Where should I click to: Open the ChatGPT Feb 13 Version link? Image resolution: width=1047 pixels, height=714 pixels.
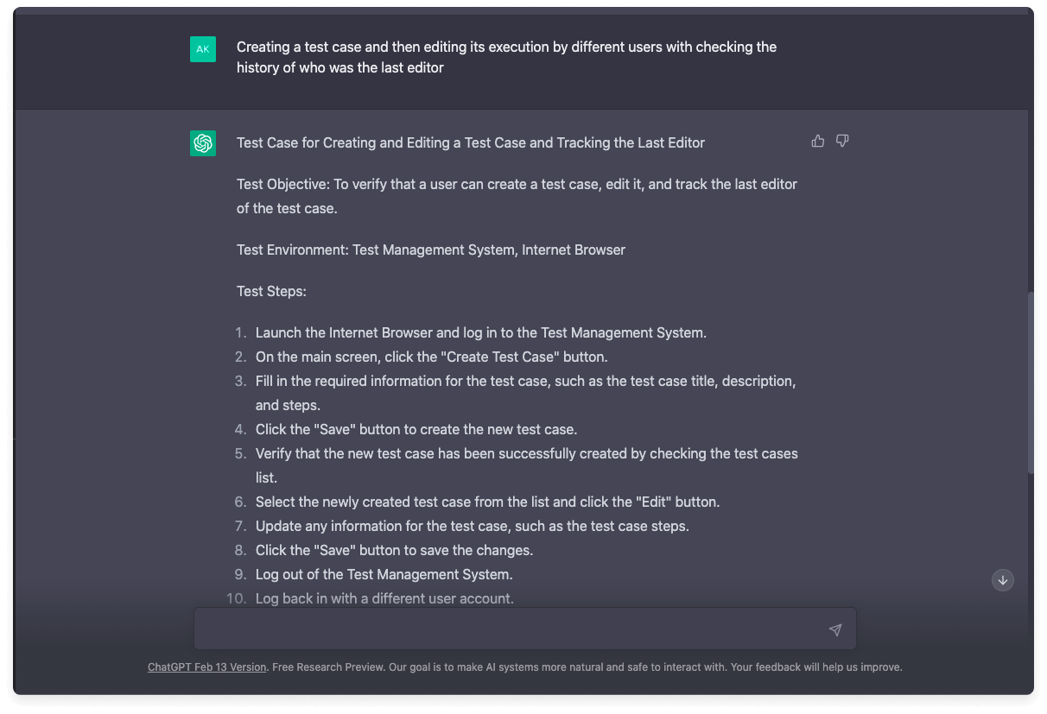pos(207,667)
